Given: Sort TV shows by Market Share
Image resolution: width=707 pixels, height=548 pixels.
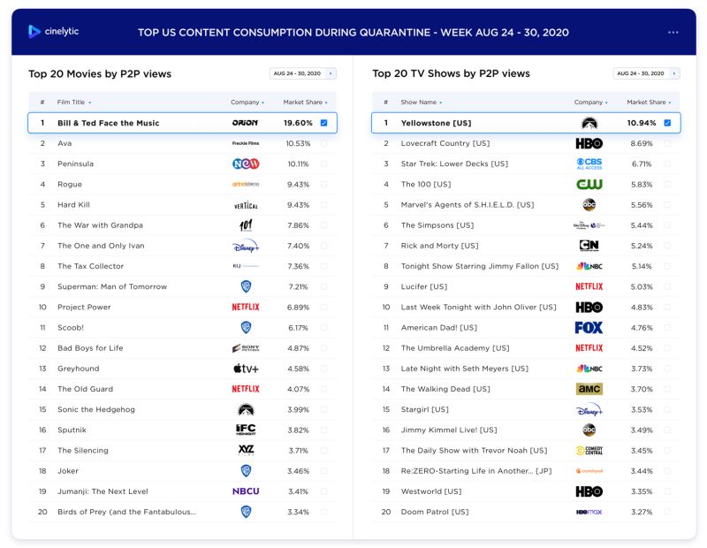Looking at the screenshot, I should point(649,103).
